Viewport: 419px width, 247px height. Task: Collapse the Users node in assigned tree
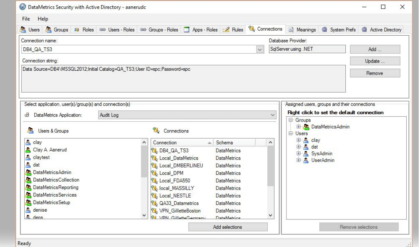(291, 133)
